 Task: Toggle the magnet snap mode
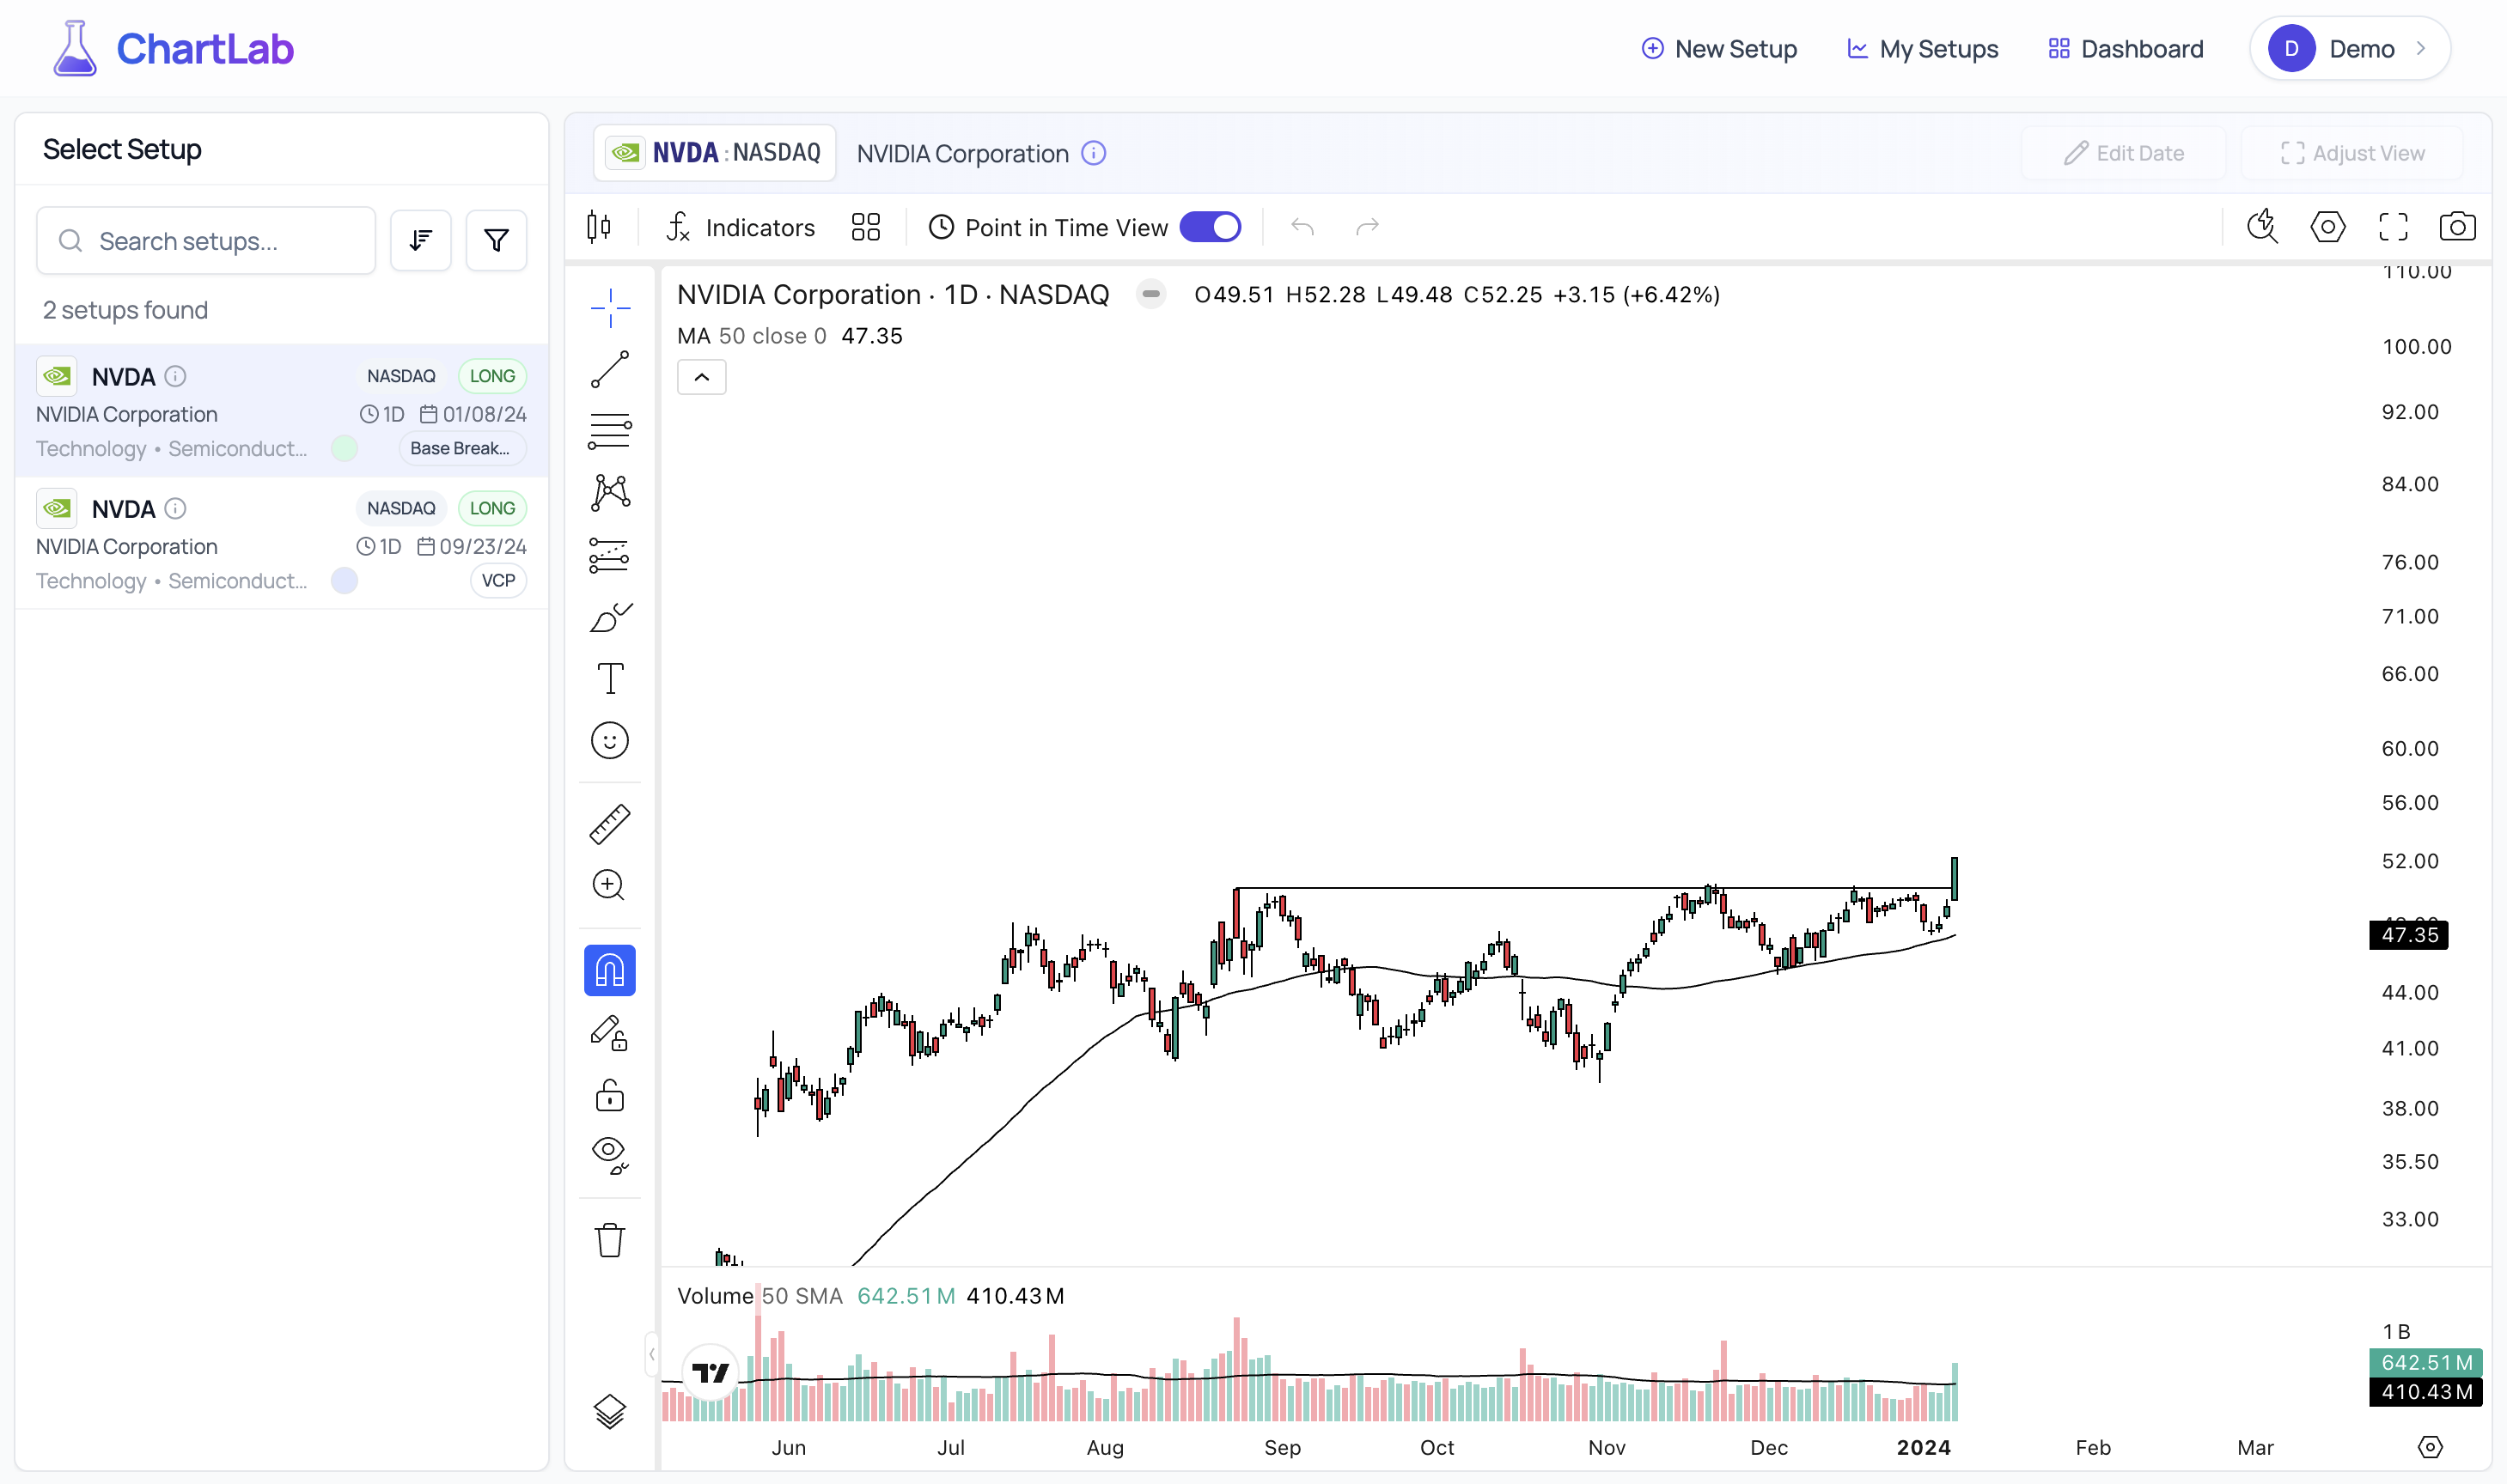tap(609, 970)
